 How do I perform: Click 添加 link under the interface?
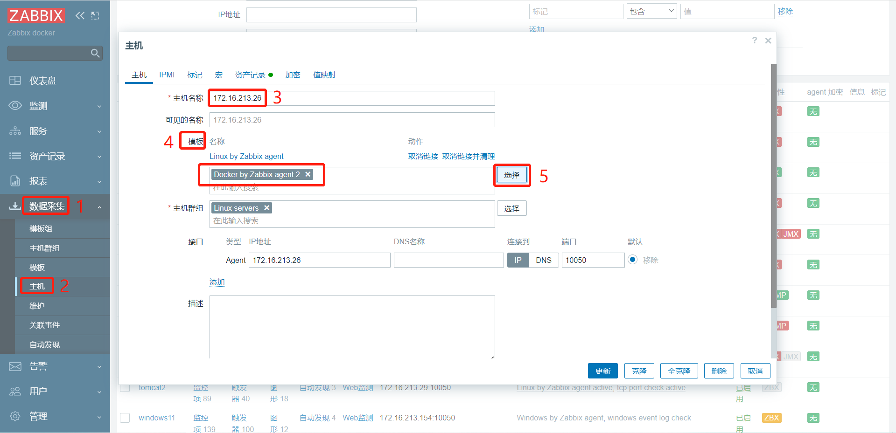tap(217, 282)
